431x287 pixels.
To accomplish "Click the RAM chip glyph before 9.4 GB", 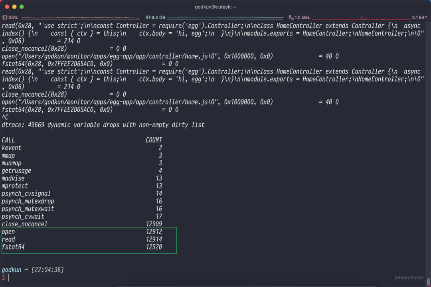I will 148,17.
